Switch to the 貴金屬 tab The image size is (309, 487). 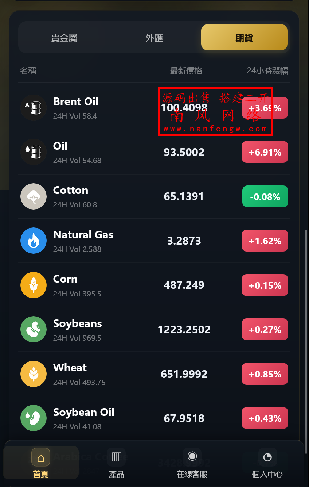[64, 38]
